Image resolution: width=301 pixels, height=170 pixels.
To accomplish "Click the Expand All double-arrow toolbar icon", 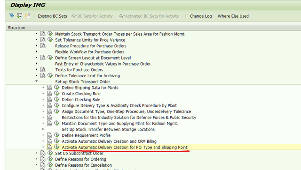I will [x=12, y=15].
